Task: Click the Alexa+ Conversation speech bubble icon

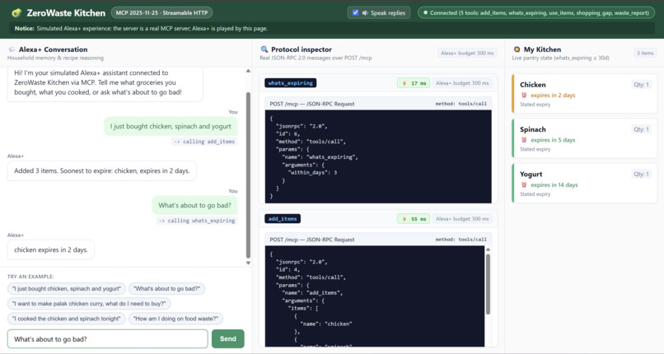Action: tap(12, 49)
